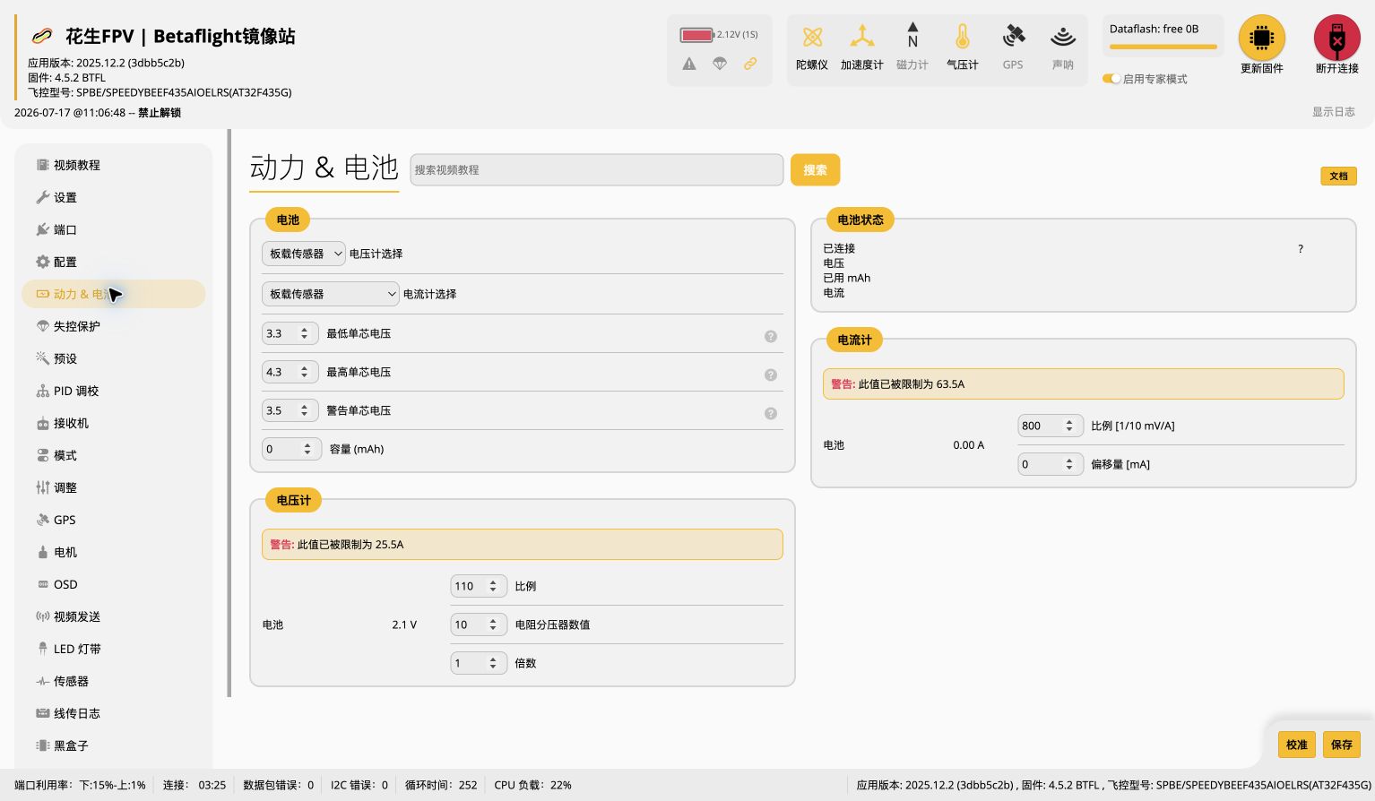Click the 校准 calibrate button

point(1296,745)
